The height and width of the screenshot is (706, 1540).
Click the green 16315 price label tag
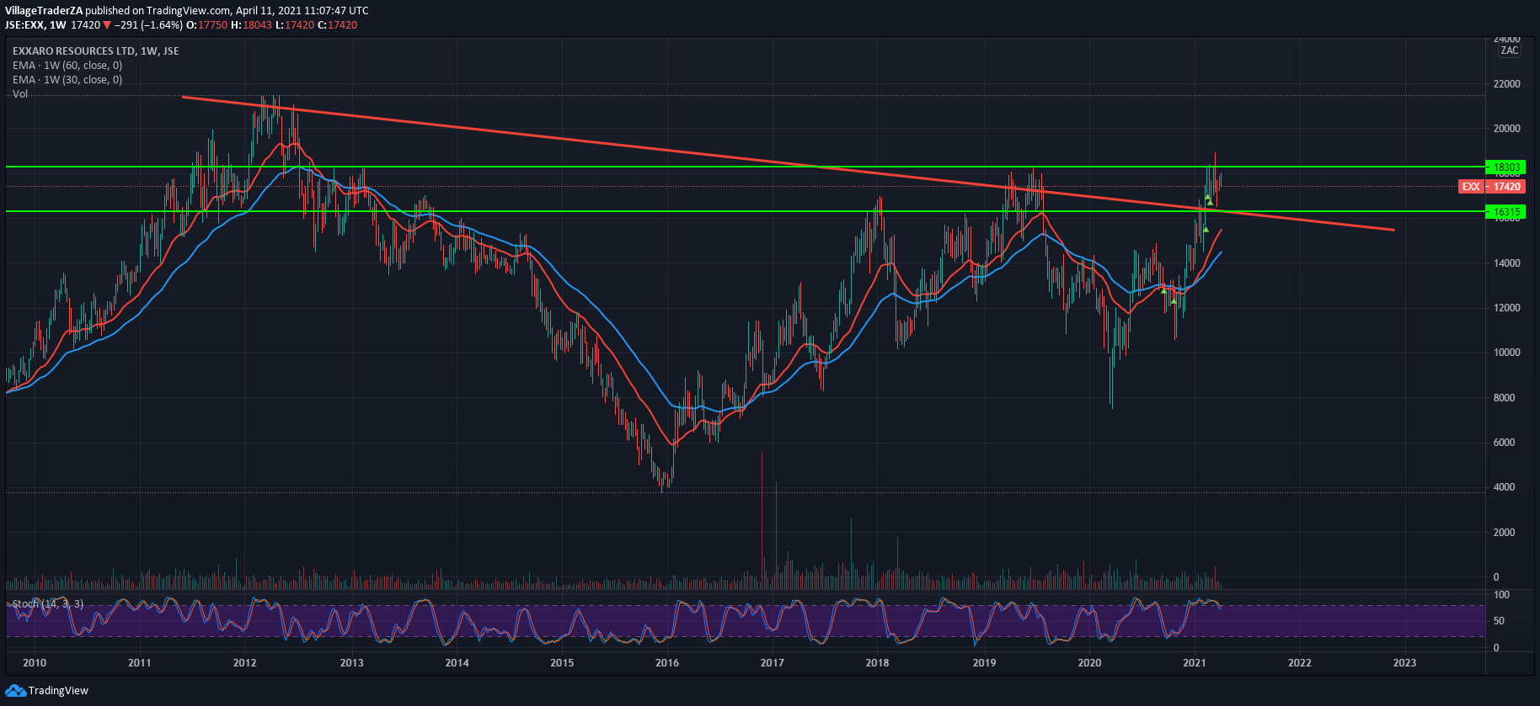tap(1505, 212)
